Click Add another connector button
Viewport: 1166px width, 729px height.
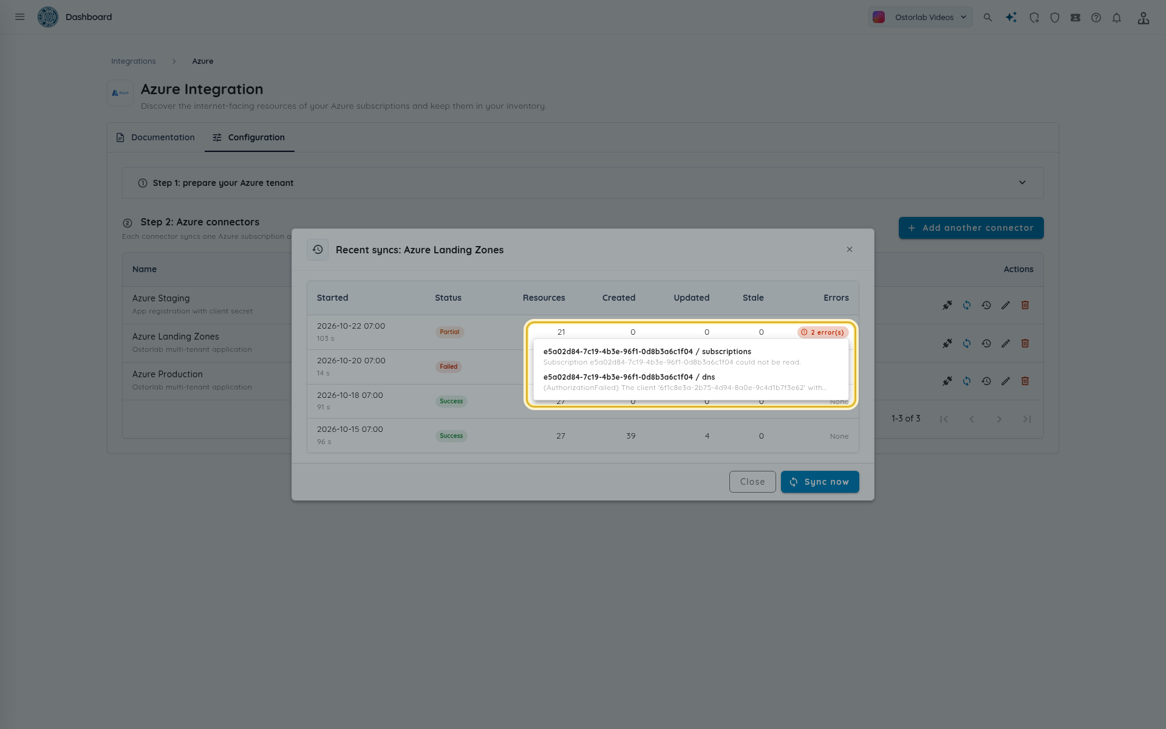(971, 228)
